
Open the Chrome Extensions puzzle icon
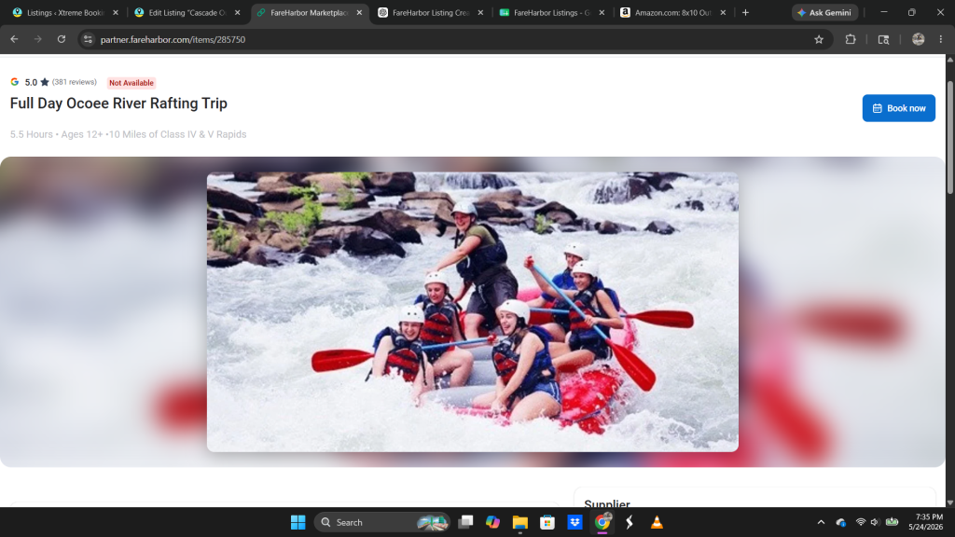tap(851, 39)
